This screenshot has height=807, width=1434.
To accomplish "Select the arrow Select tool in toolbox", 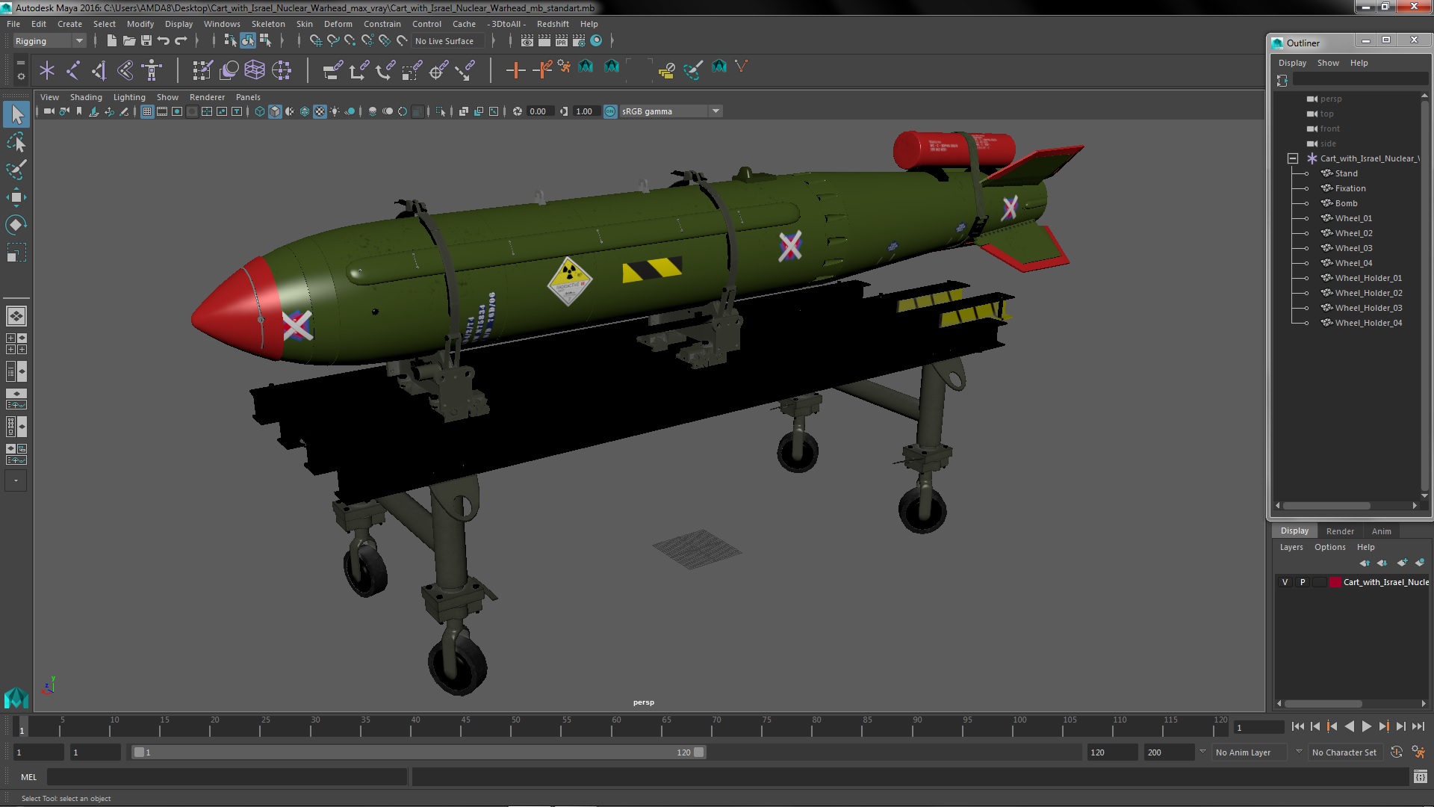I will coord(16,114).
